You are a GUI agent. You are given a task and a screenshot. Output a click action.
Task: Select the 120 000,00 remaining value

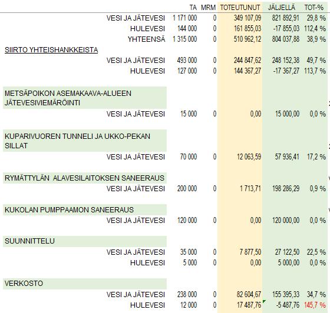click(286, 221)
